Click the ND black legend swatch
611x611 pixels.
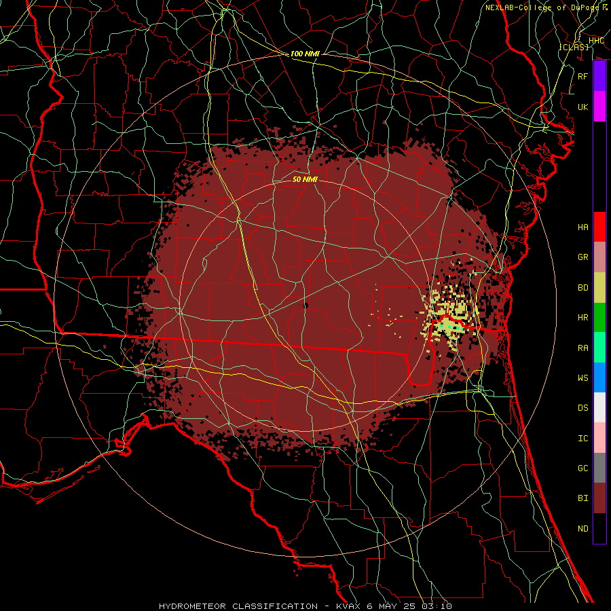[x=599, y=528]
